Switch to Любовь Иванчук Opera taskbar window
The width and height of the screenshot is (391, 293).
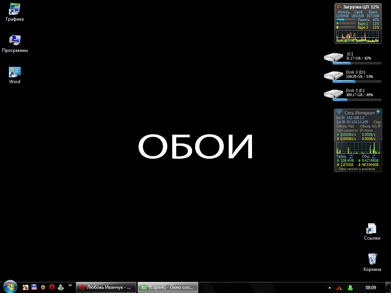[x=106, y=287]
